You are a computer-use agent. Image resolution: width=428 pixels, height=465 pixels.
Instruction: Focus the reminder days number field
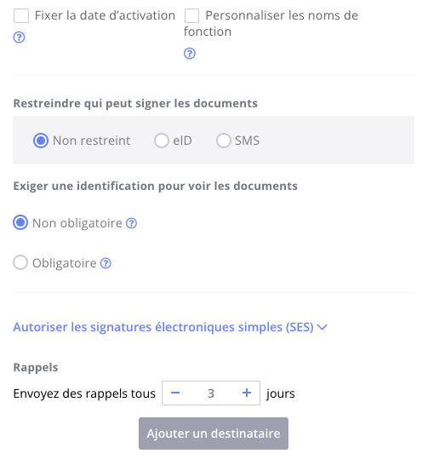(x=211, y=393)
